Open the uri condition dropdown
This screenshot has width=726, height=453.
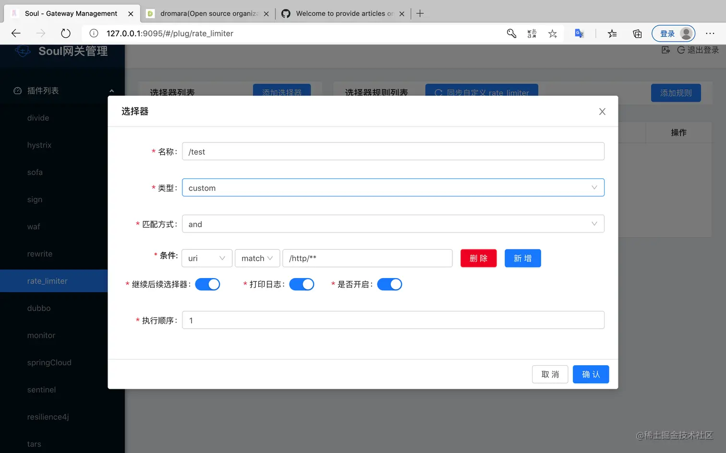pos(207,258)
